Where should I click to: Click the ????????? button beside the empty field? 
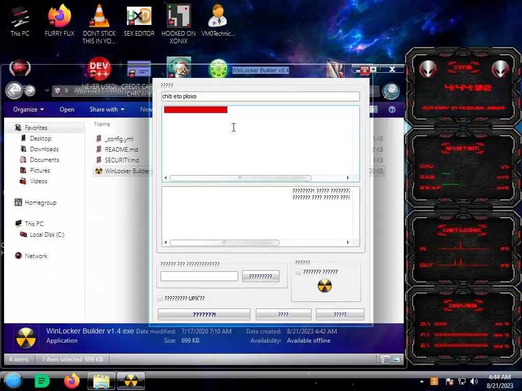260,276
